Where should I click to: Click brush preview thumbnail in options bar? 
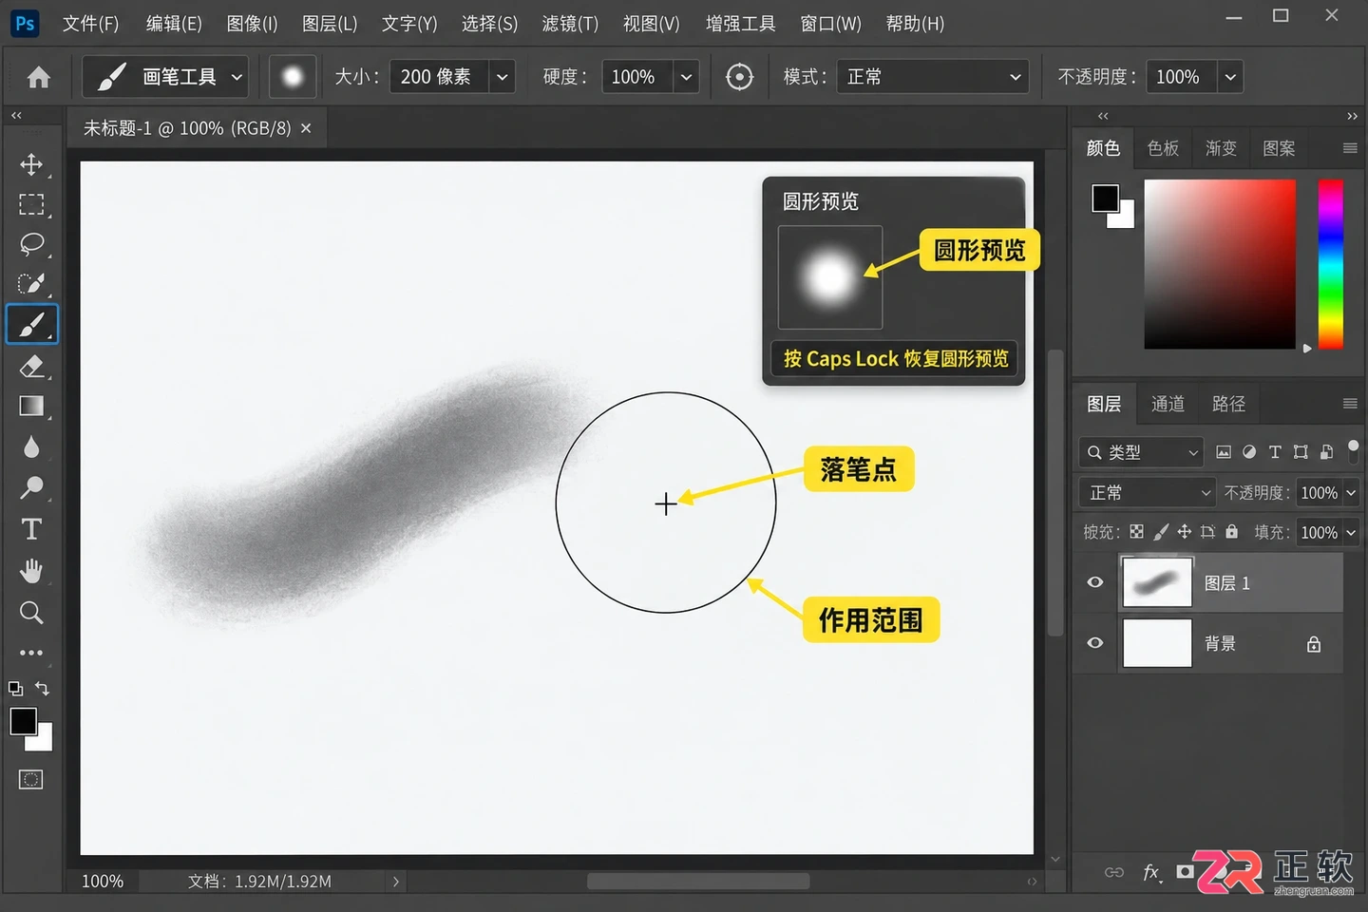coord(293,77)
